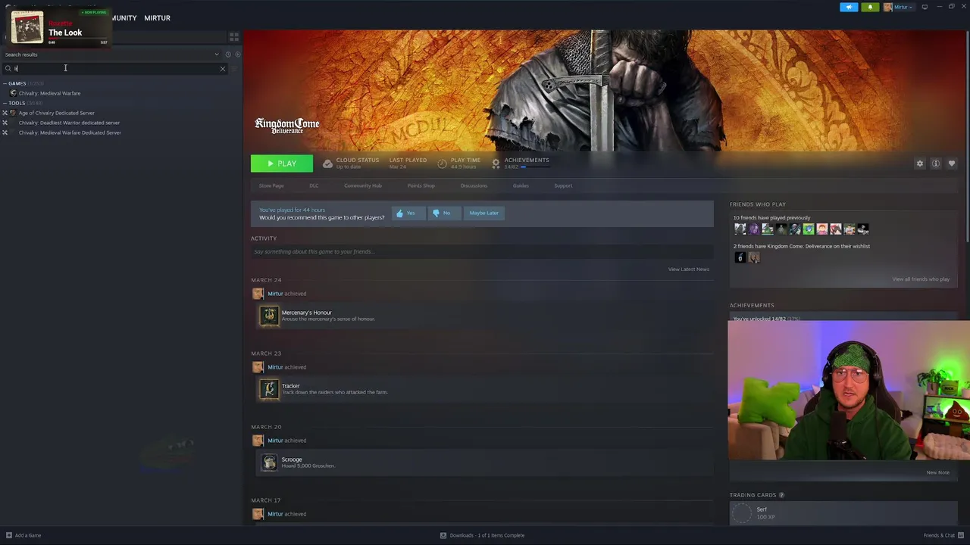970x545 pixels.
Task: Click the Play Time clock icon
Action: [442, 163]
